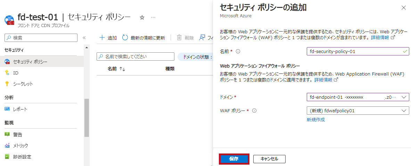Viewport: 411px width, 166px height.
Task: Sort the table by the 名前 column arrows
Action: coord(122,69)
